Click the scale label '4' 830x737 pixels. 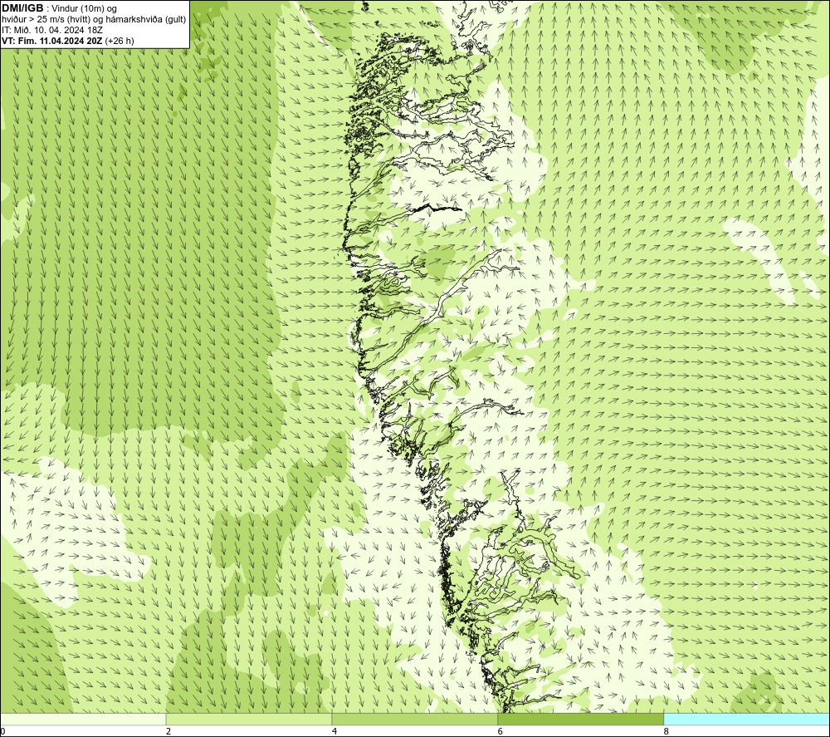click(334, 732)
